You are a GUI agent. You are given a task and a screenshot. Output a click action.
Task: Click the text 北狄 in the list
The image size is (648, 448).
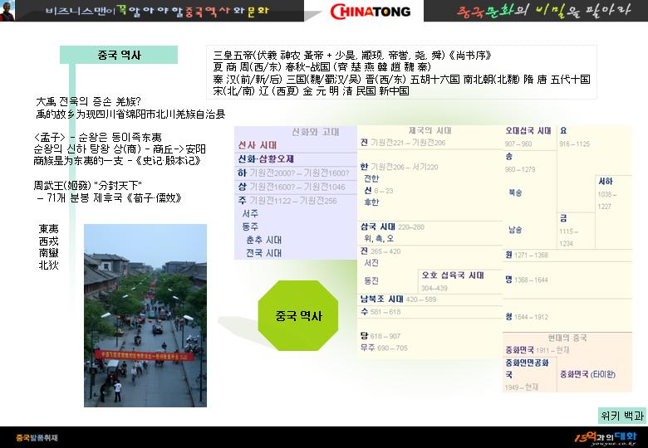[x=49, y=265]
